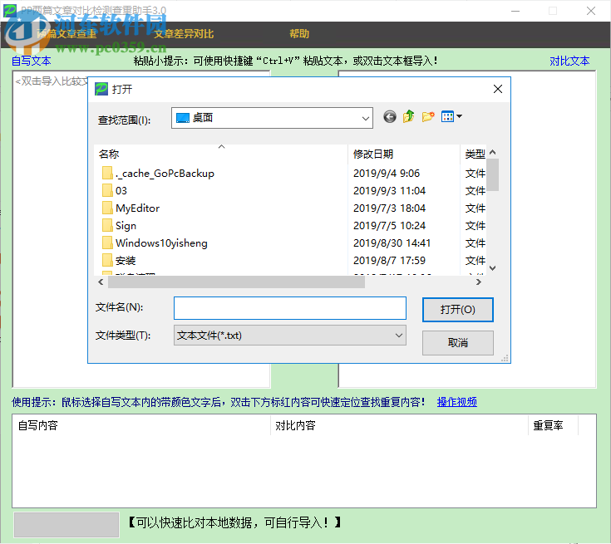
Task: Click the 对比内容 column header
Action: coord(399,425)
